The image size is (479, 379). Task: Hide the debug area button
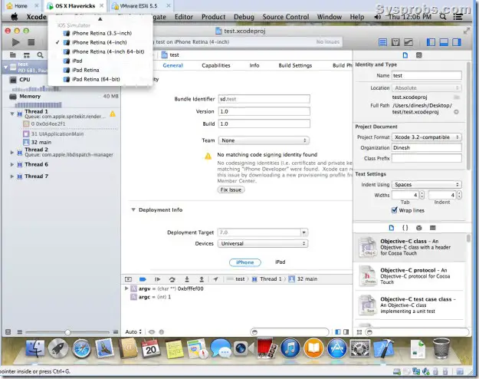point(128,279)
